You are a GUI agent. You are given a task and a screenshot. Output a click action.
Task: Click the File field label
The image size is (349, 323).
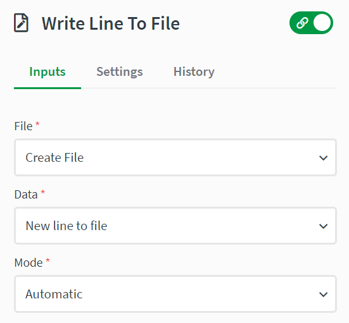pyautogui.click(x=23, y=126)
